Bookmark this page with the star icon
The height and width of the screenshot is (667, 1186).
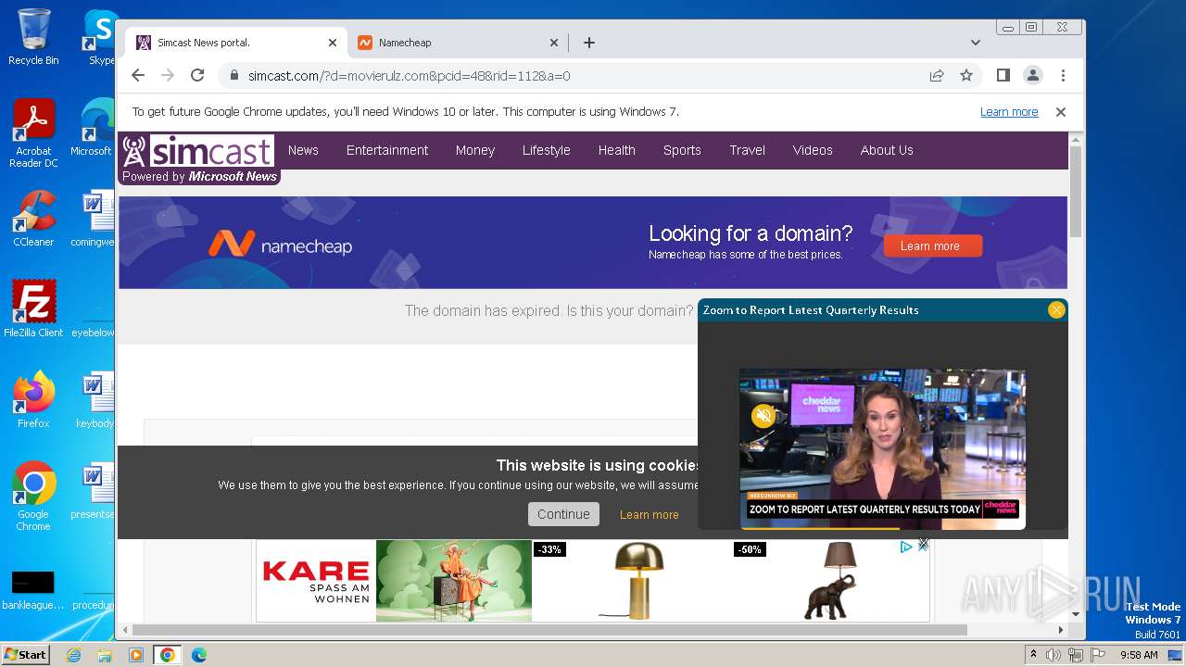point(966,75)
